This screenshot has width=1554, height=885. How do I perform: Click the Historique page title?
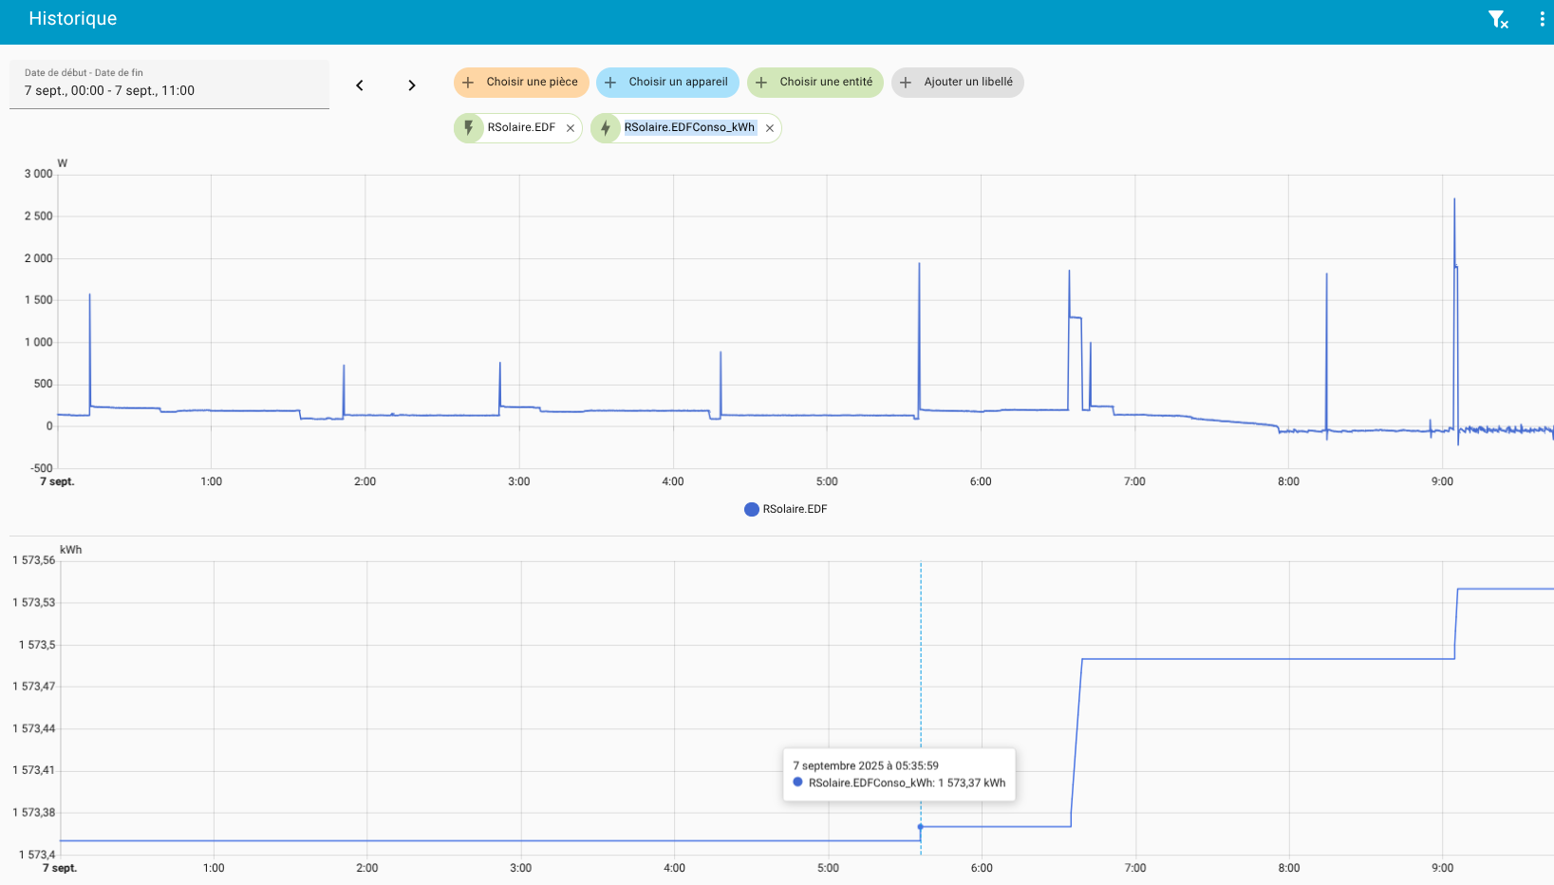(73, 19)
